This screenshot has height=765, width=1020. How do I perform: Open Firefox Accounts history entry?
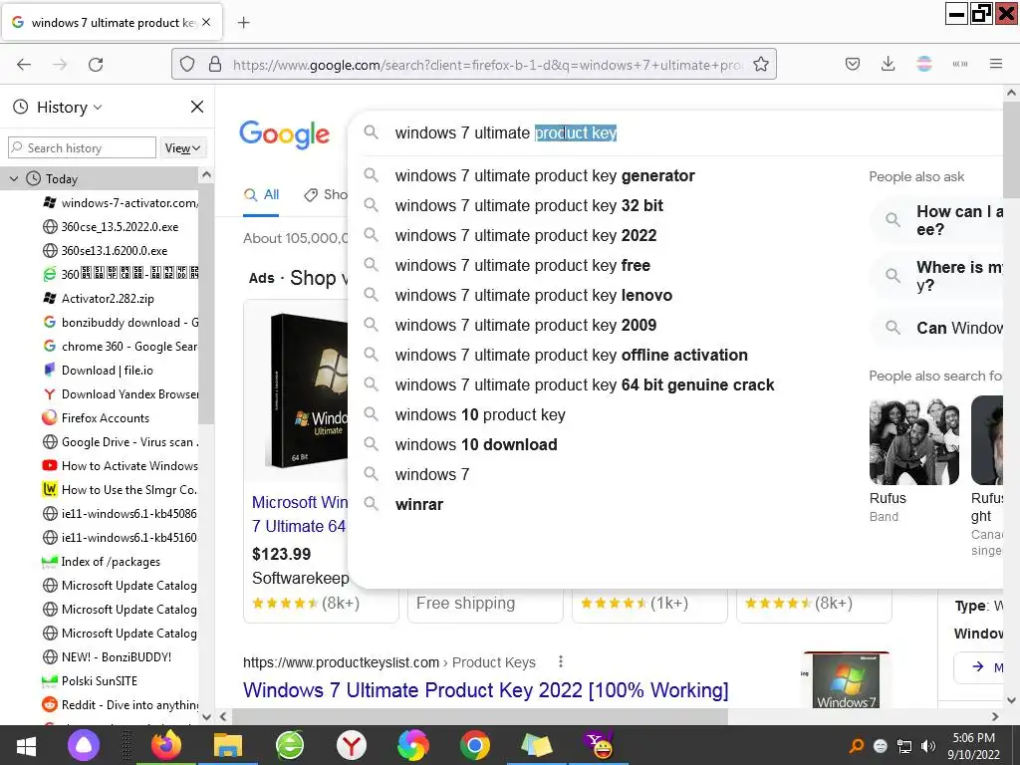pyautogui.click(x=97, y=418)
